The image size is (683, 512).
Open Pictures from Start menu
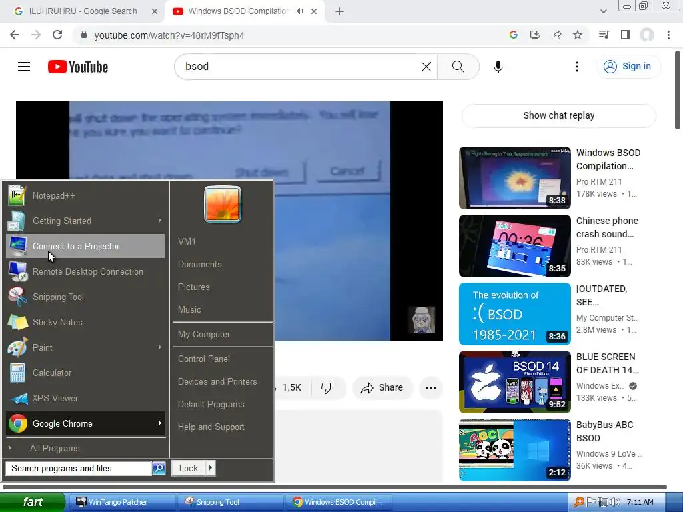(x=194, y=287)
